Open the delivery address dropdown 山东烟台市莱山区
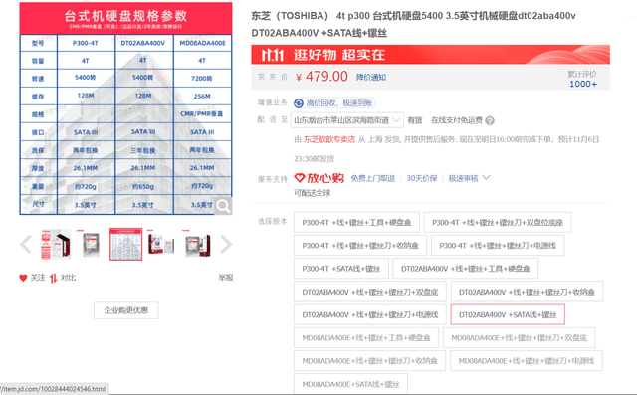This screenshot has height=395, width=637. (347, 120)
